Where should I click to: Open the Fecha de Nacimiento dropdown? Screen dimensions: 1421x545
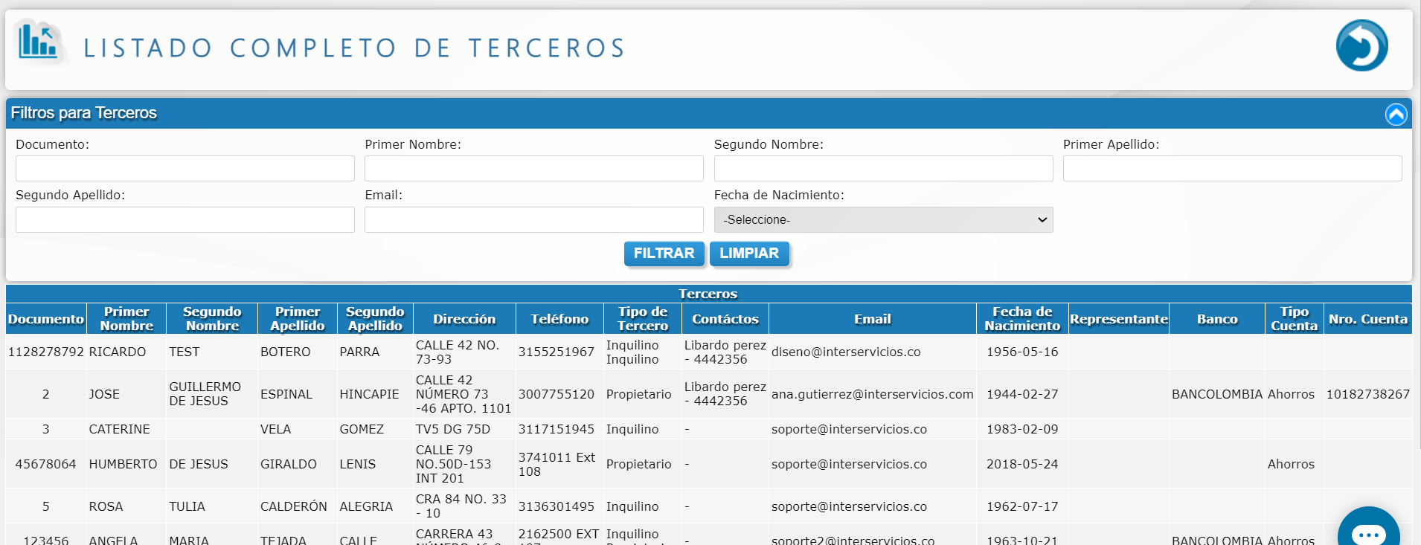point(883,220)
